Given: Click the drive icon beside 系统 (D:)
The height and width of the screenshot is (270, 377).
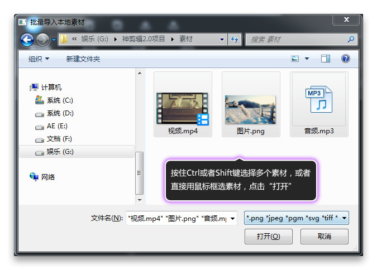Looking at the screenshot, I should pyautogui.click(x=40, y=114).
